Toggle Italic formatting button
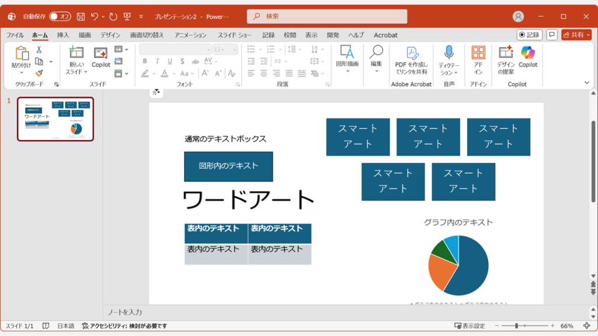The height and width of the screenshot is (336, 598). coord(157,61)
